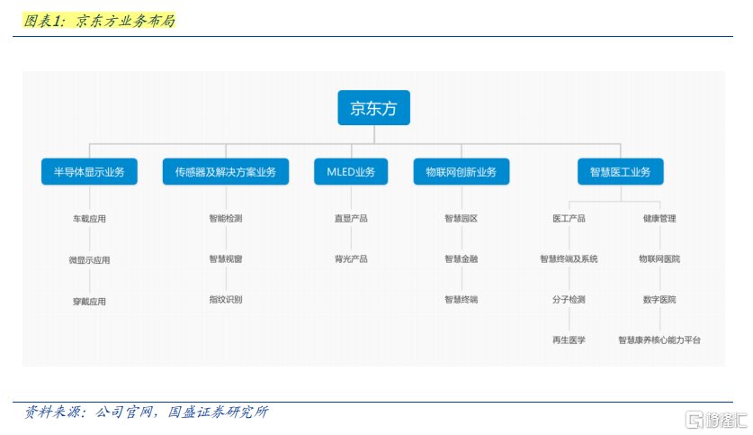
Task: Select the 半导体显示业务 box
Action: click(89, 172)
